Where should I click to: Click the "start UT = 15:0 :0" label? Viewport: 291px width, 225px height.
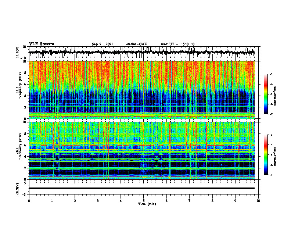click(177, 44)
